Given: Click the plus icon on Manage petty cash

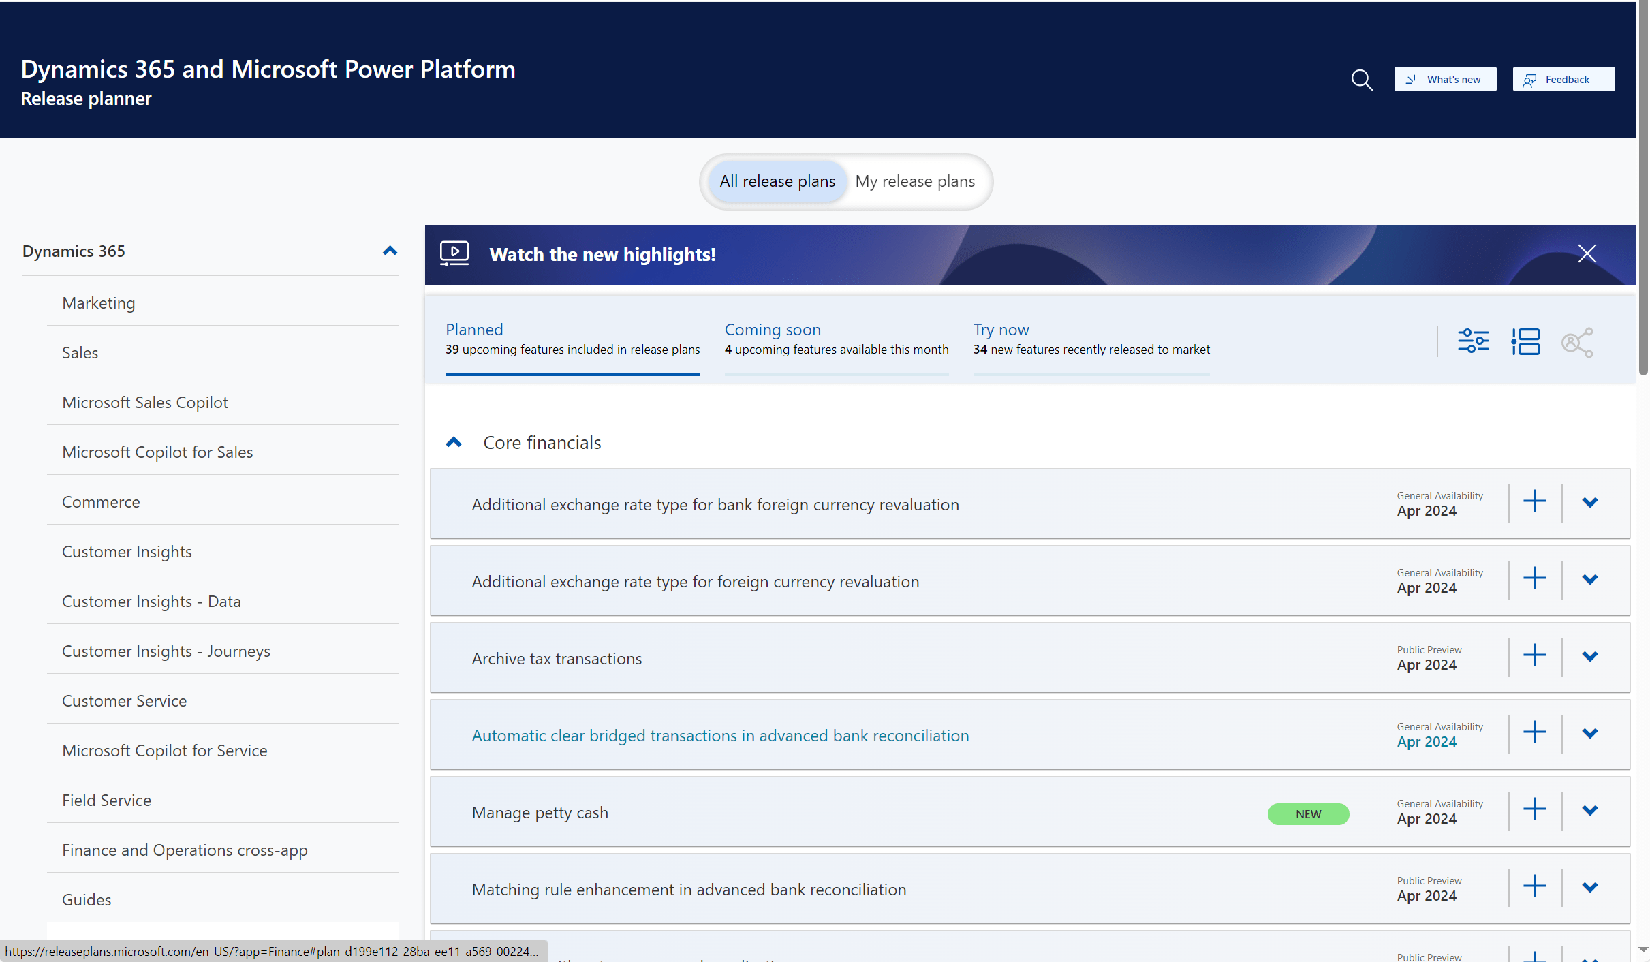Looking at the screenshot, I should point(1535,810).
